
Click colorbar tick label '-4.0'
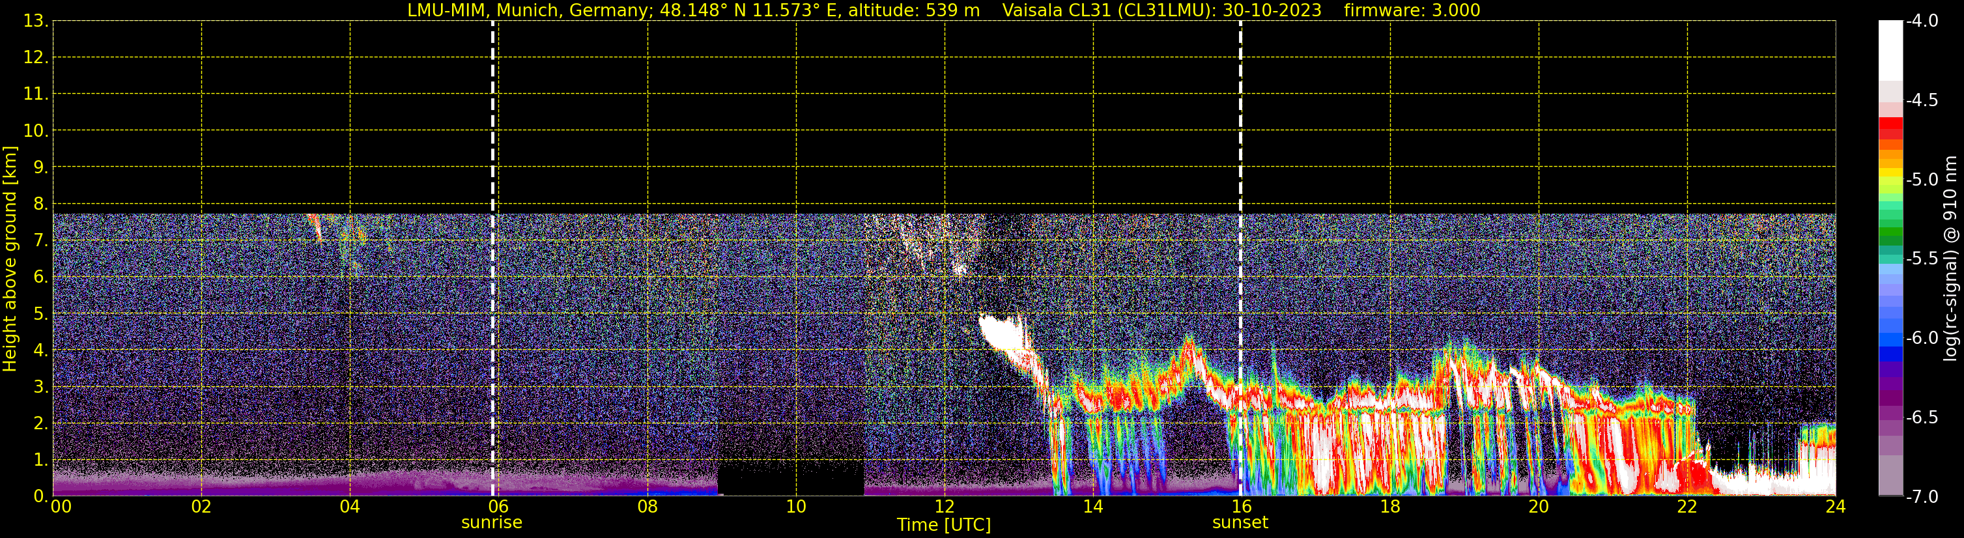click(1921, 21)
